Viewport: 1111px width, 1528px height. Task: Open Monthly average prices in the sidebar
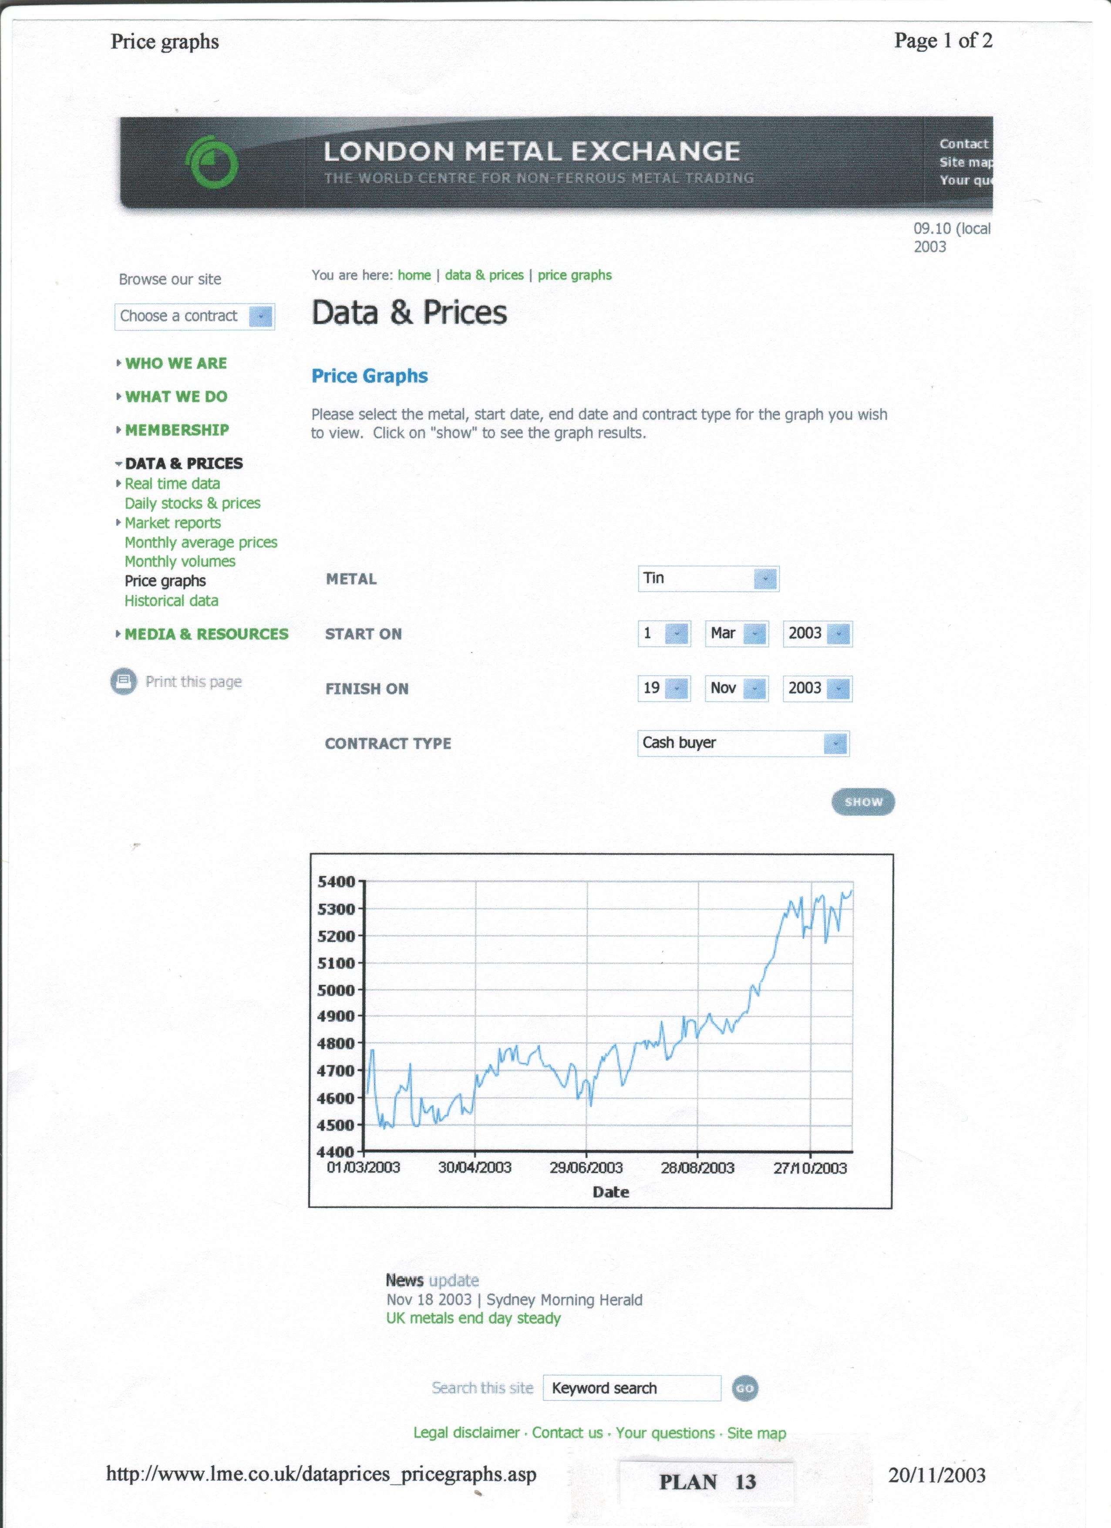point(201,542)
